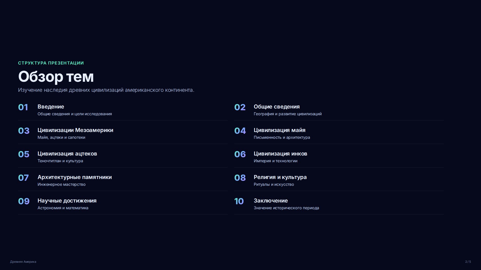481x270 pixels.
Task: Select 'Архитектурные памятники' heading
Action: 75,177
